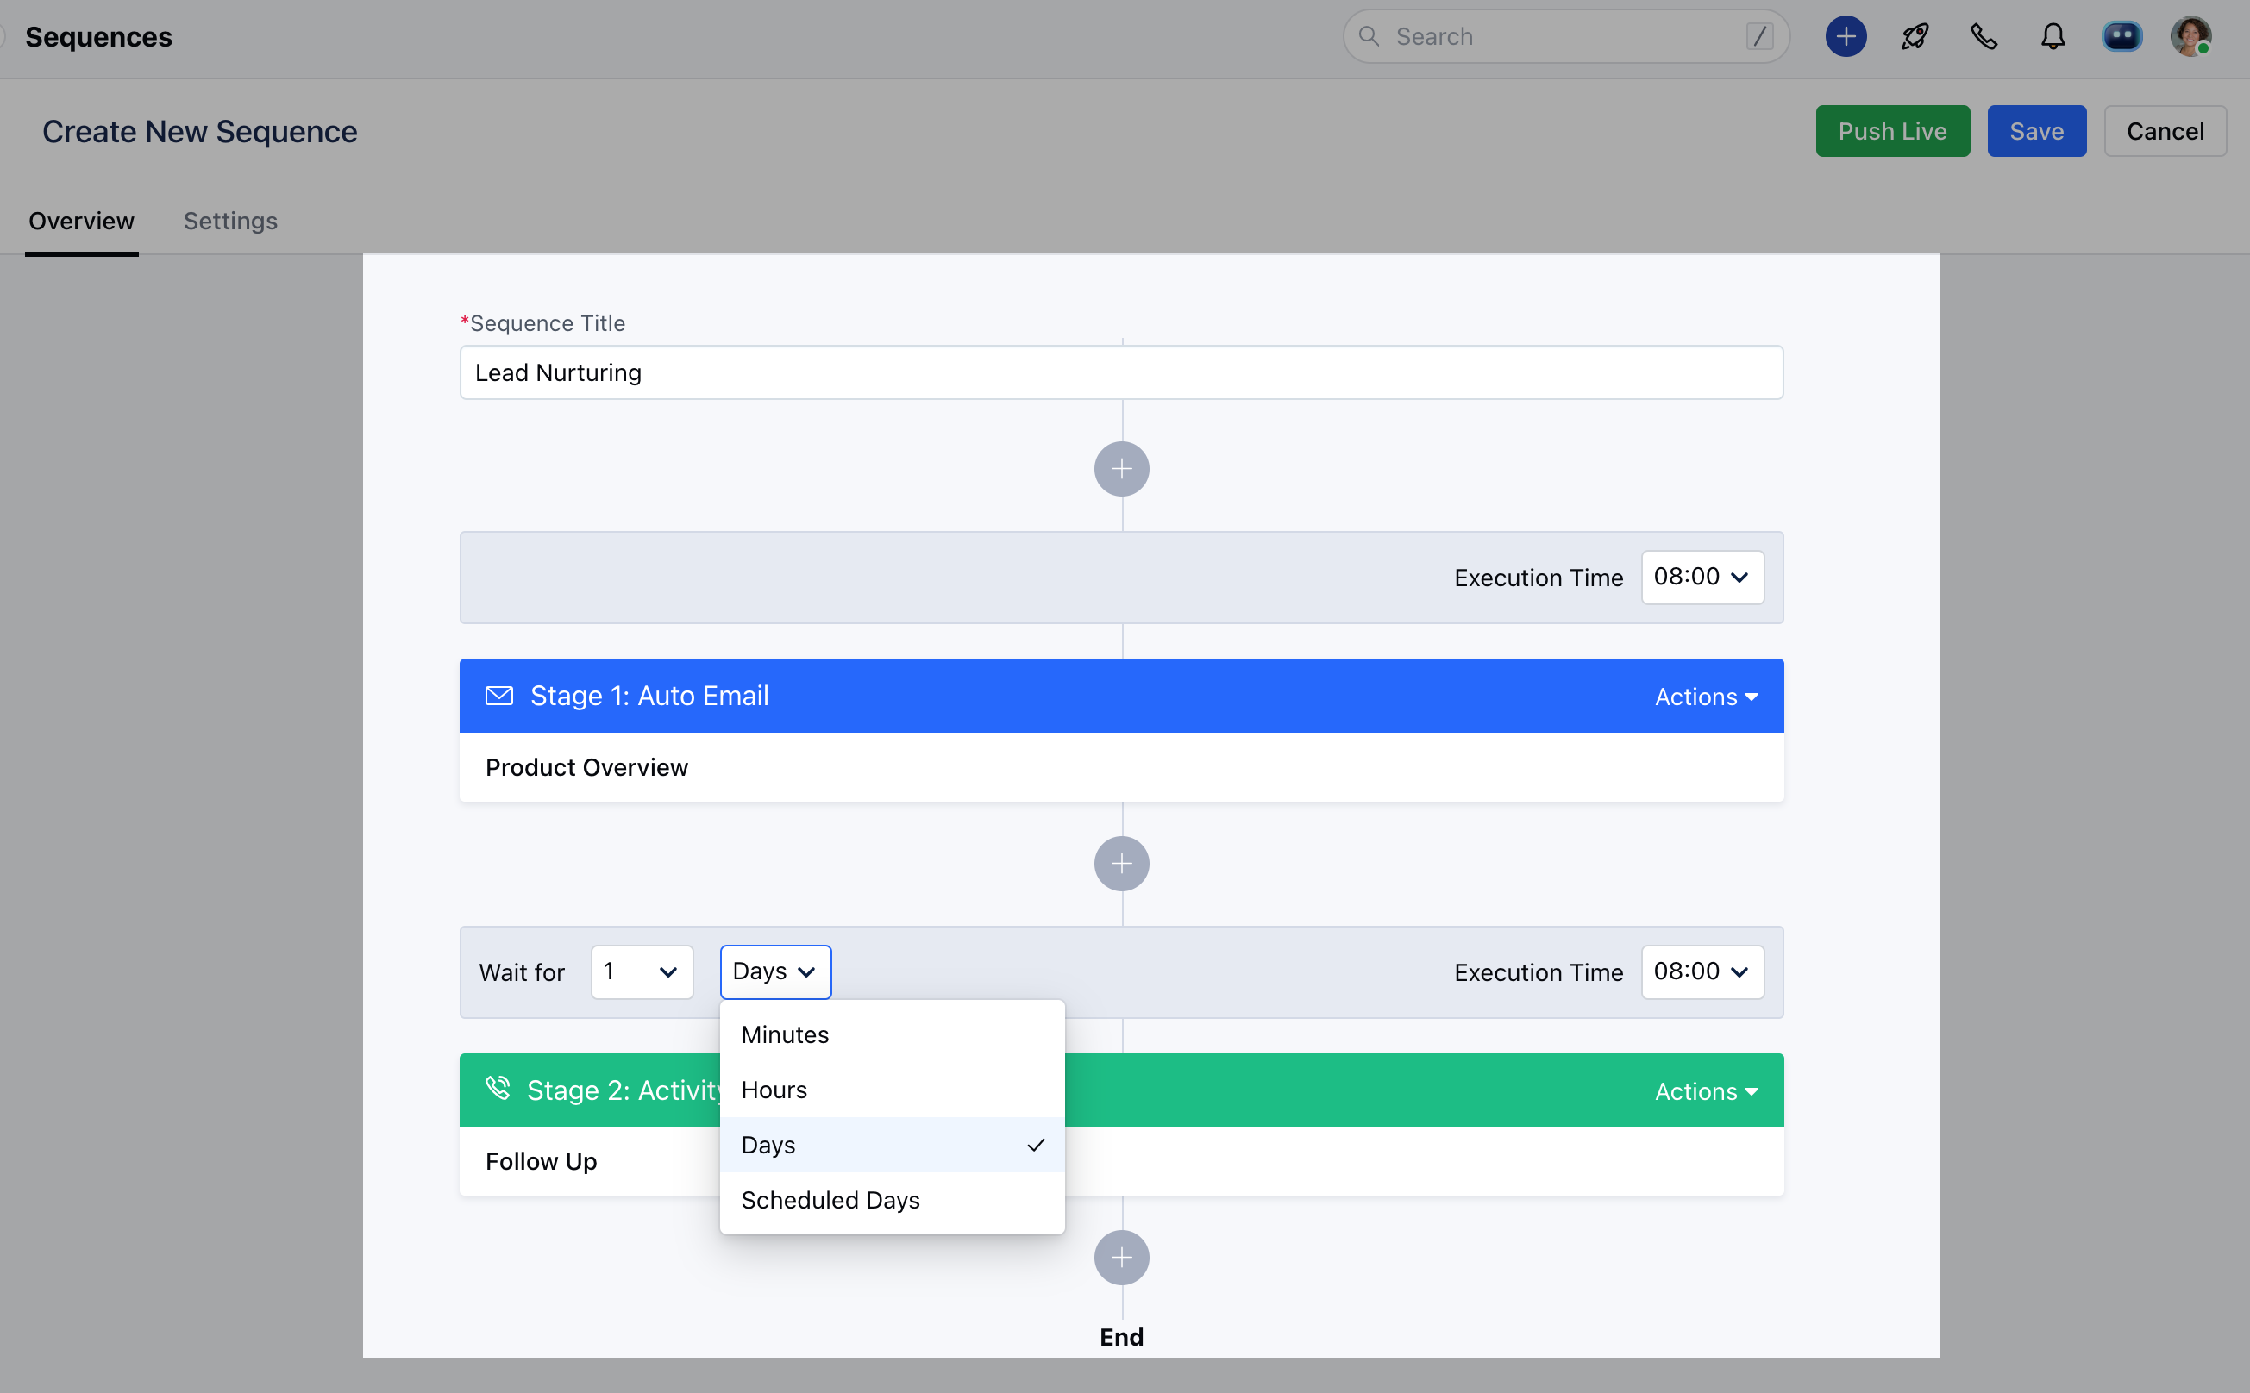Viewport: 2250px width, 1393px height.
Task: Switch to the Overview tab
Action: (x=81, y=222)
